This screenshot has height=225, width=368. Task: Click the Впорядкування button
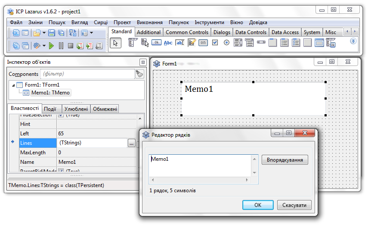point(285,160)
